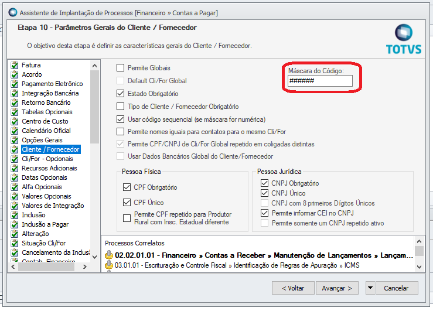Click the process icon for 03.01.01 Escrituração

[109, 265]
